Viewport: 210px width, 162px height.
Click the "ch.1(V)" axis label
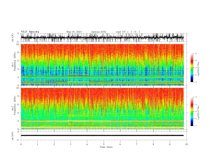(x=13, y=38)
